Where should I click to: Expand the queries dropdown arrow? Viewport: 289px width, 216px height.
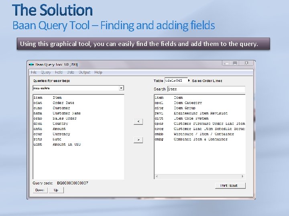click(x=121, y=88)
